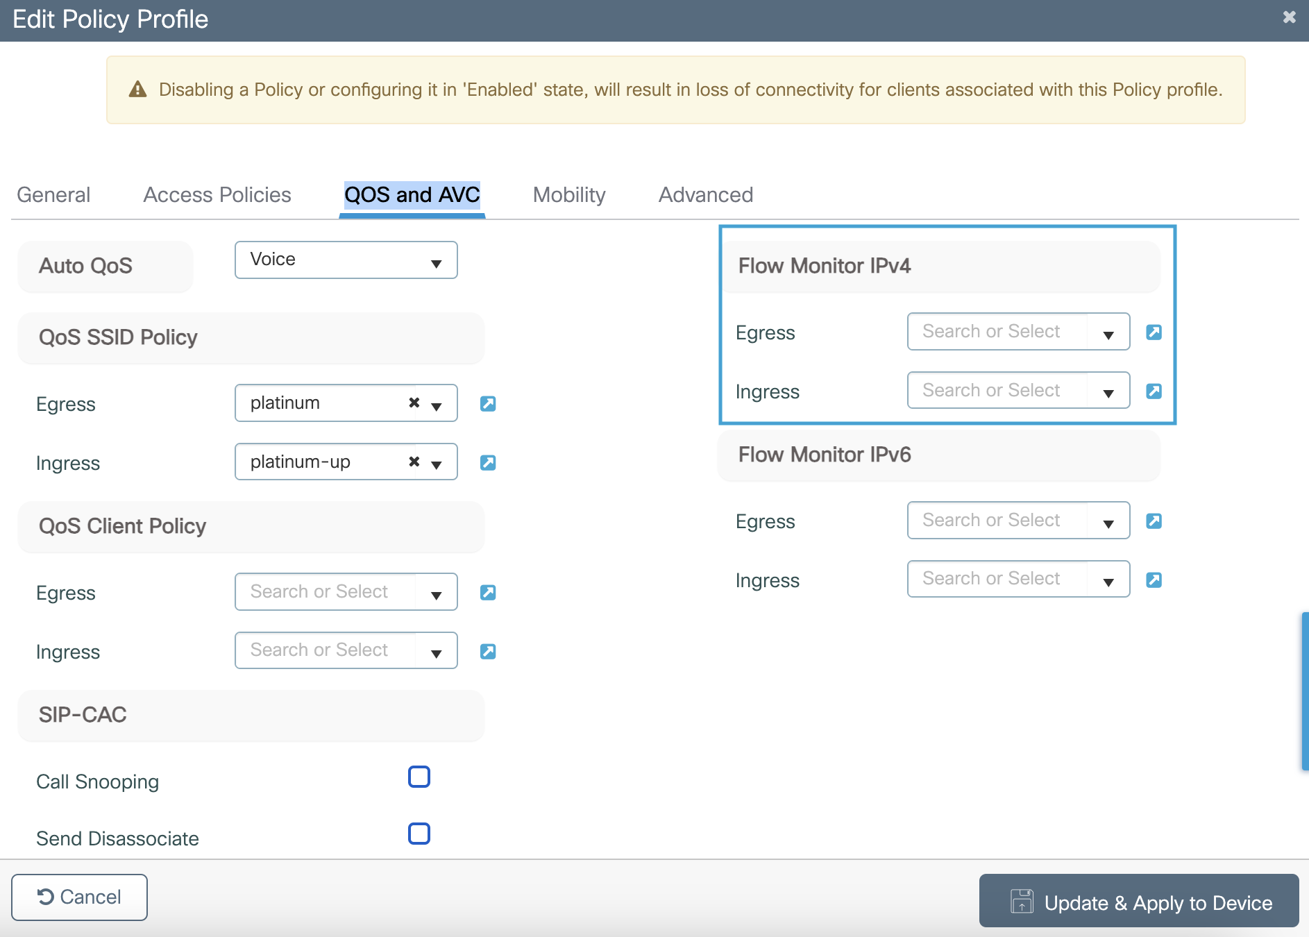Image resolution: width=1309 pixels, height=937 pixels.
Task: Open link icon for Flow Monitor IPv6 Egress
Action: click(x=1154, y=521)
